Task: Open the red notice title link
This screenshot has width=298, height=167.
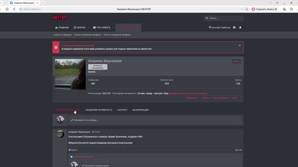Action: tap(78, 45)
